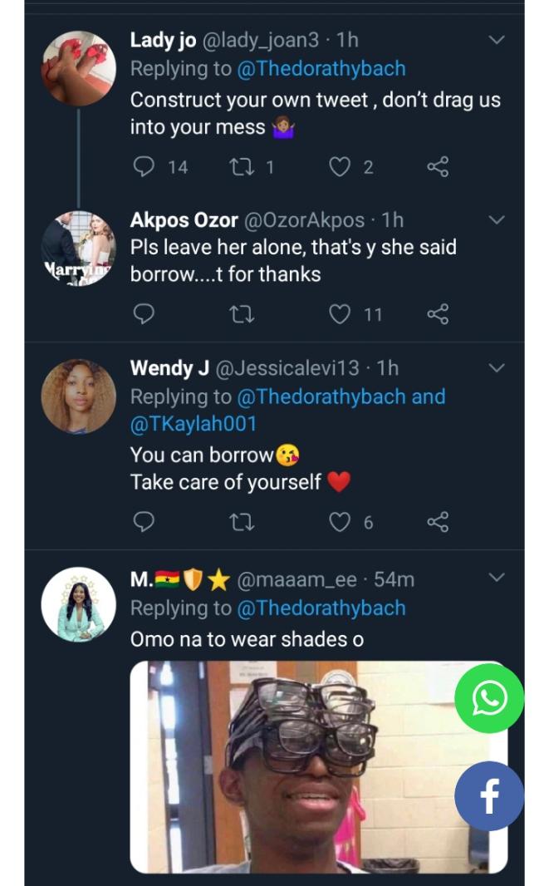Share Akpos Ozor's tweet
This screenshot has width=549, height=886.
(438, 314)
